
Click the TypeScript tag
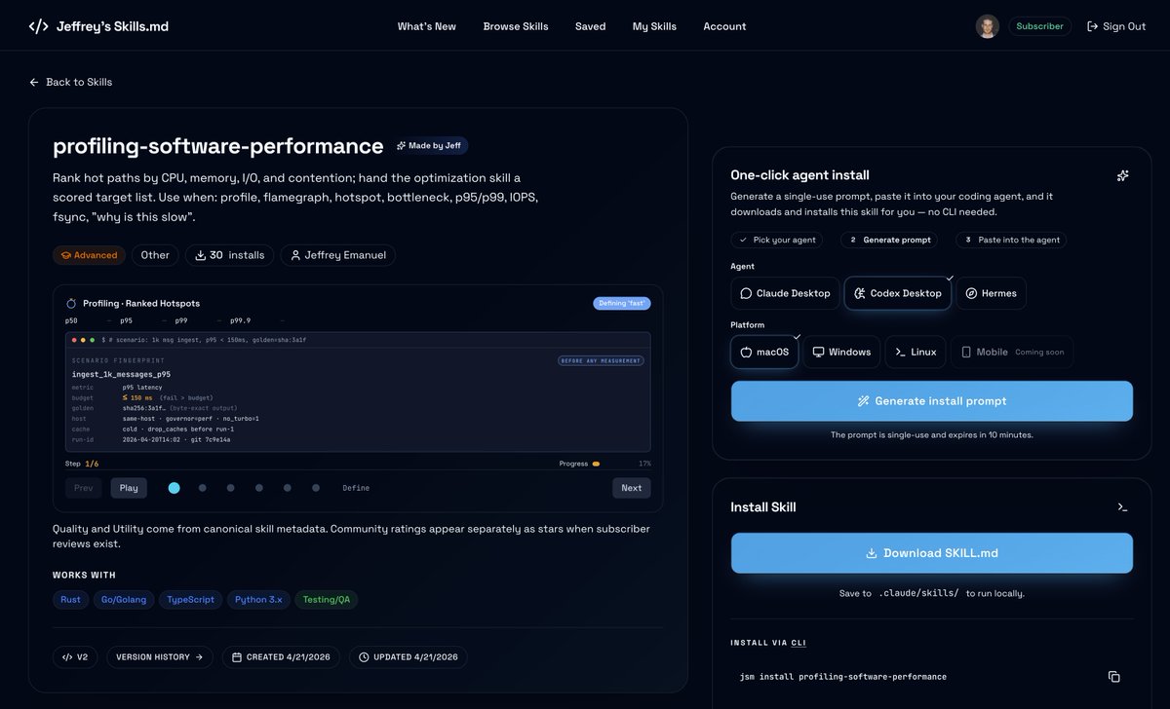coord(190,600)
